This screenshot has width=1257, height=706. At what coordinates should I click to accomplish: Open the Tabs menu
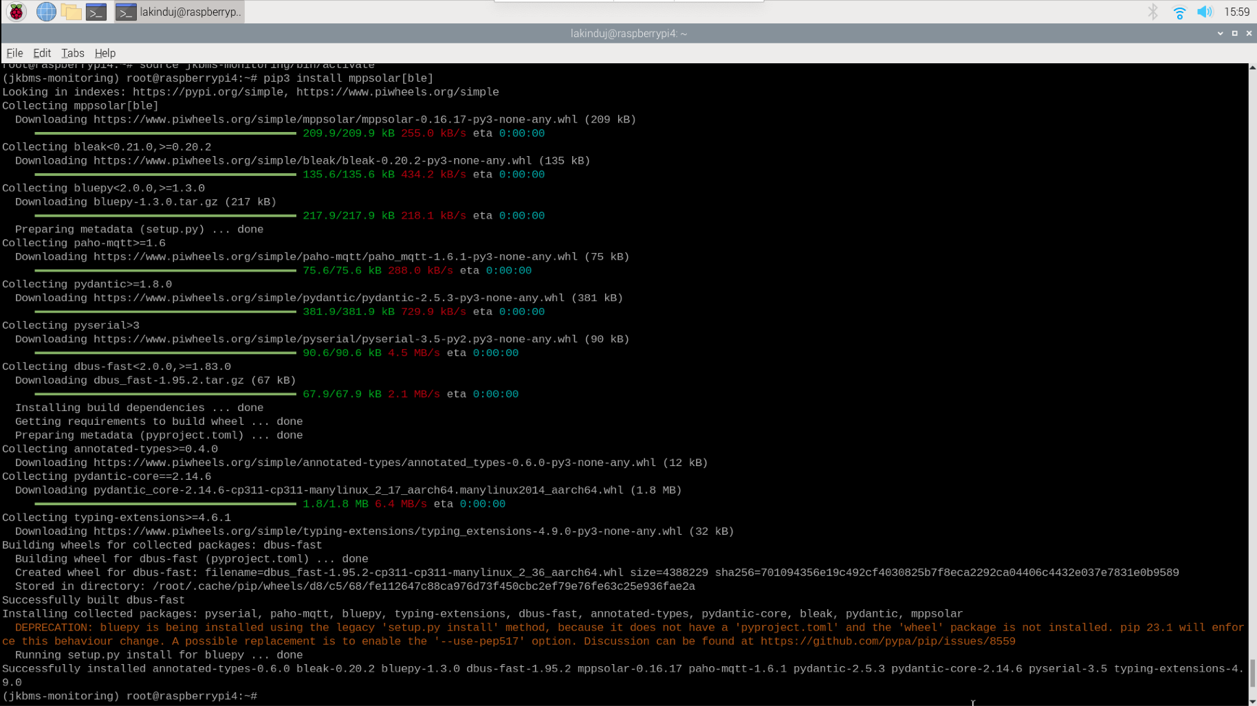72,53
